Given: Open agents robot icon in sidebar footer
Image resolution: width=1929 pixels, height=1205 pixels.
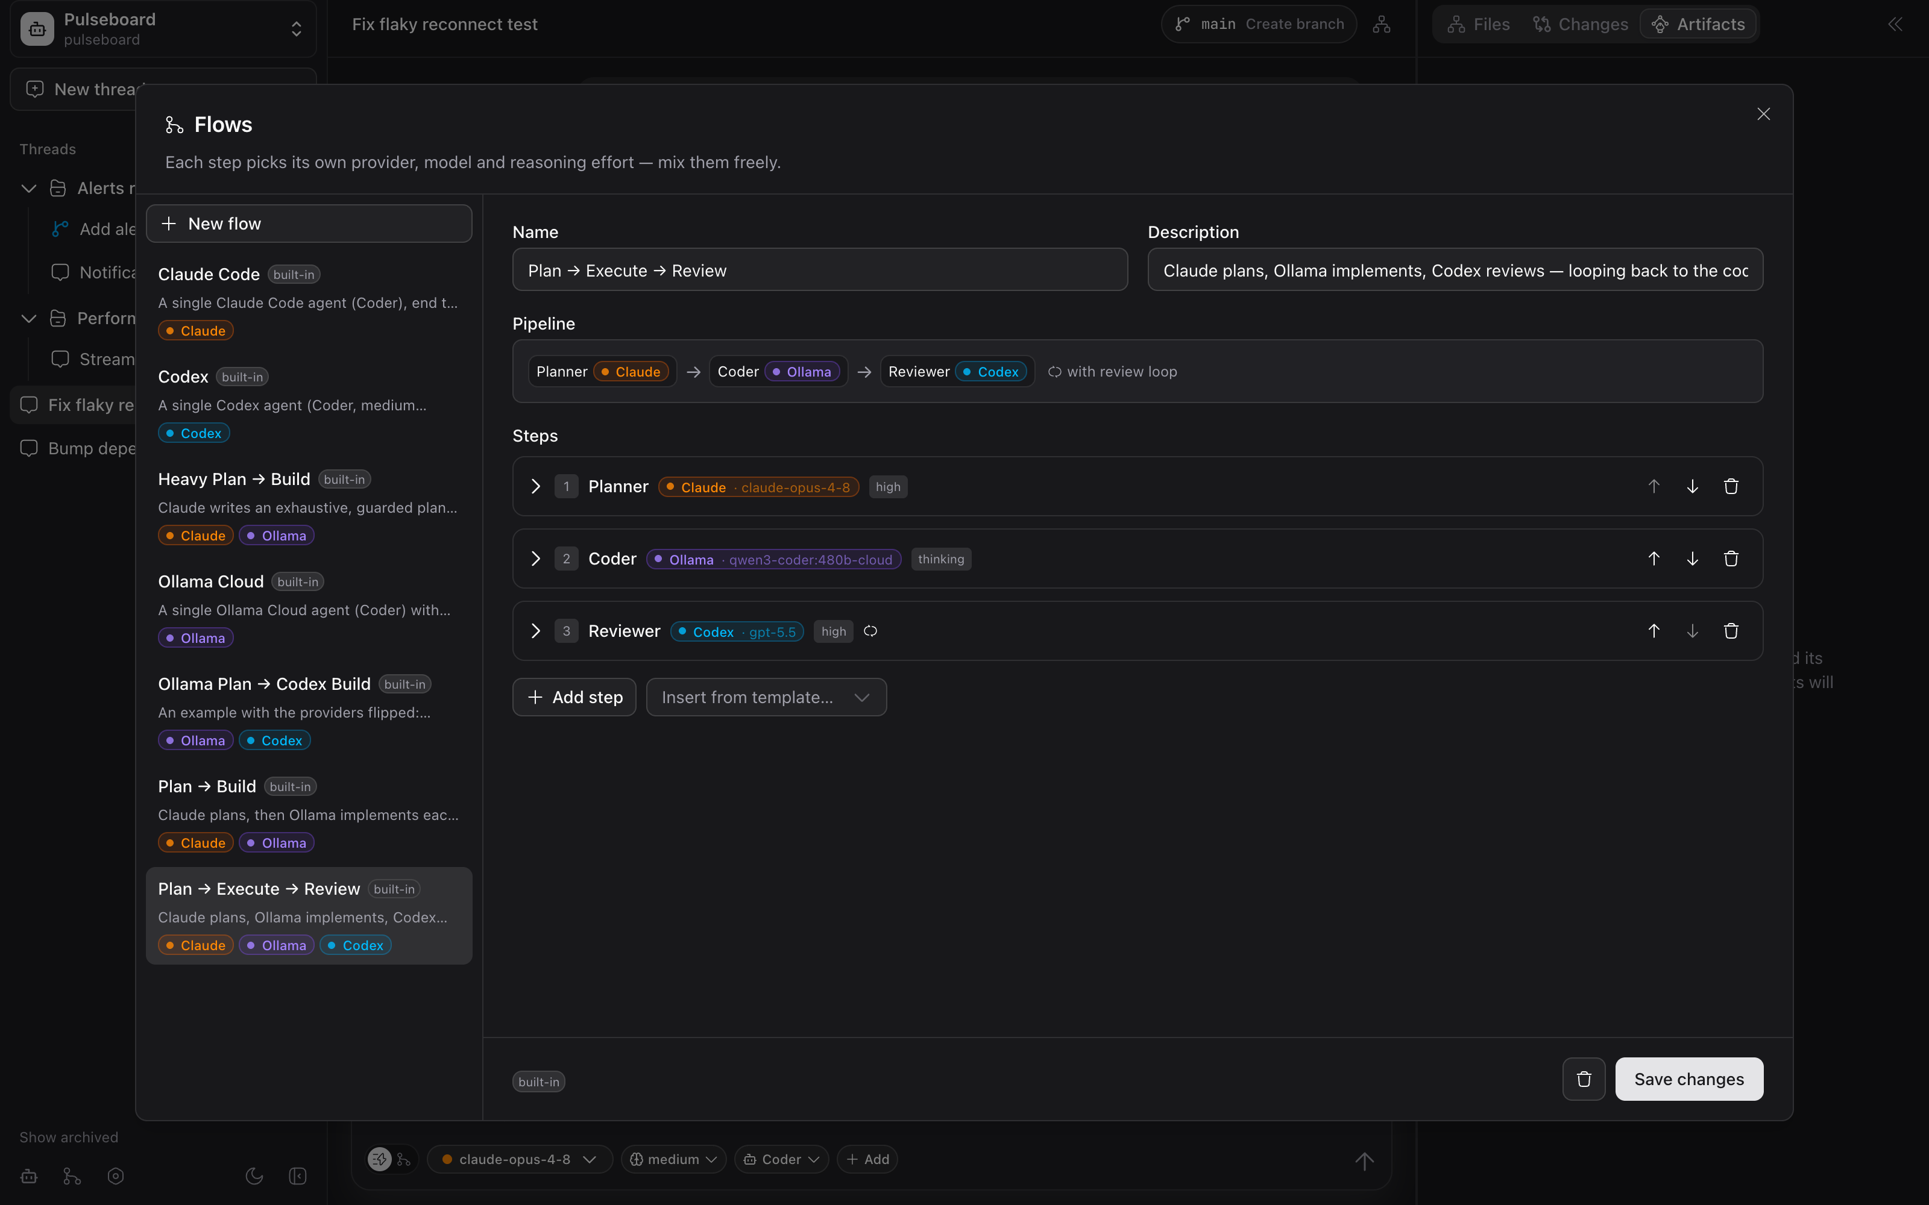Looking at the screenshot, I should pyautogui.click(x=29, y=1176).
